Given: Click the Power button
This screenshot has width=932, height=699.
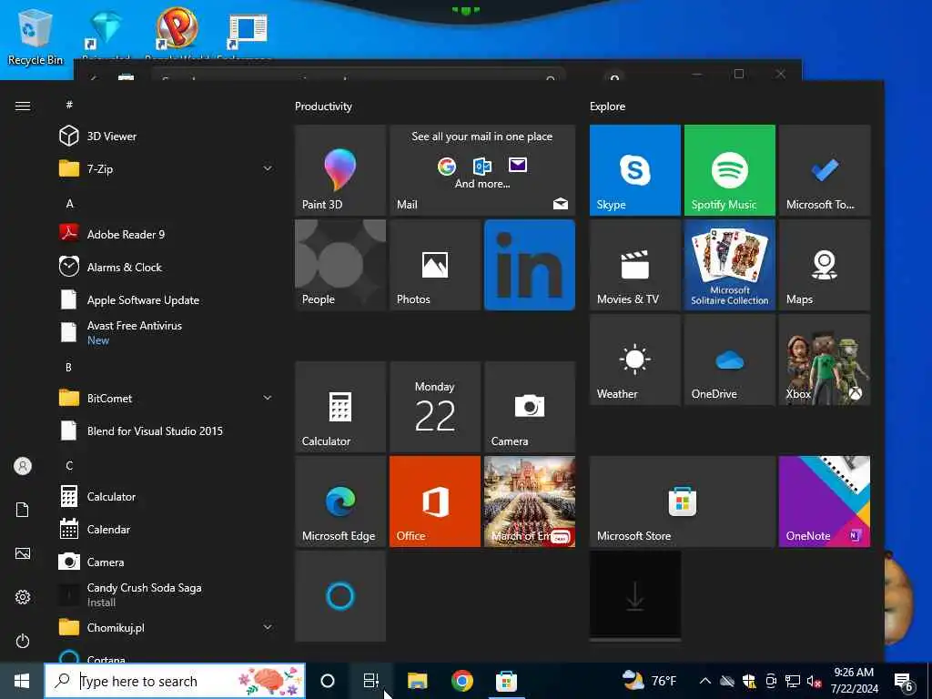Looking at the screenshot, I should point(23,641).
